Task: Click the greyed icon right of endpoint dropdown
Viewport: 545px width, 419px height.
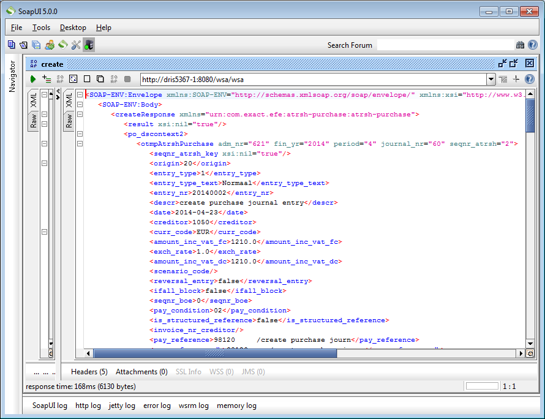Action: point(503,80)
